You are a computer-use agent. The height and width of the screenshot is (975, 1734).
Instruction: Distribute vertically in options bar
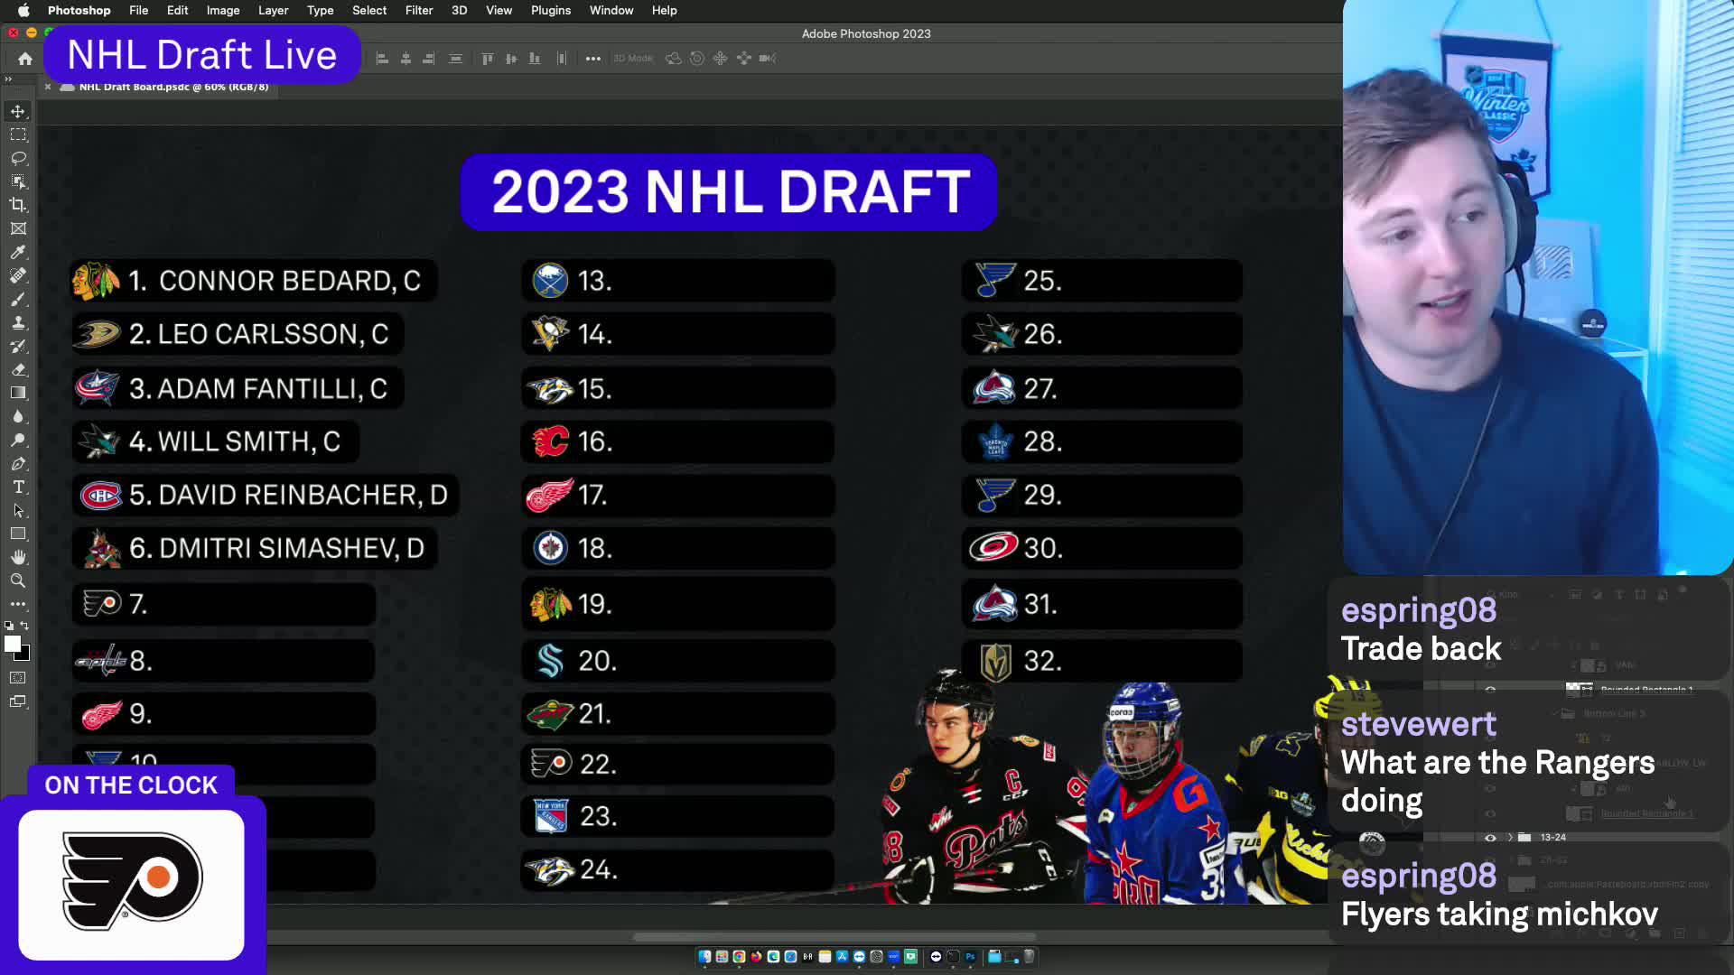(456, 59)
